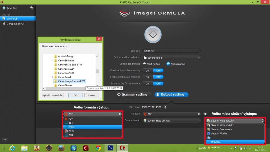Show hidden tray icons arrow
This screenshot has height=152, width=270.
click(231, 148)
